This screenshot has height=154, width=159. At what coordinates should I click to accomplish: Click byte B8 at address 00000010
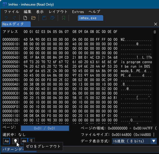tap(26, 44)
